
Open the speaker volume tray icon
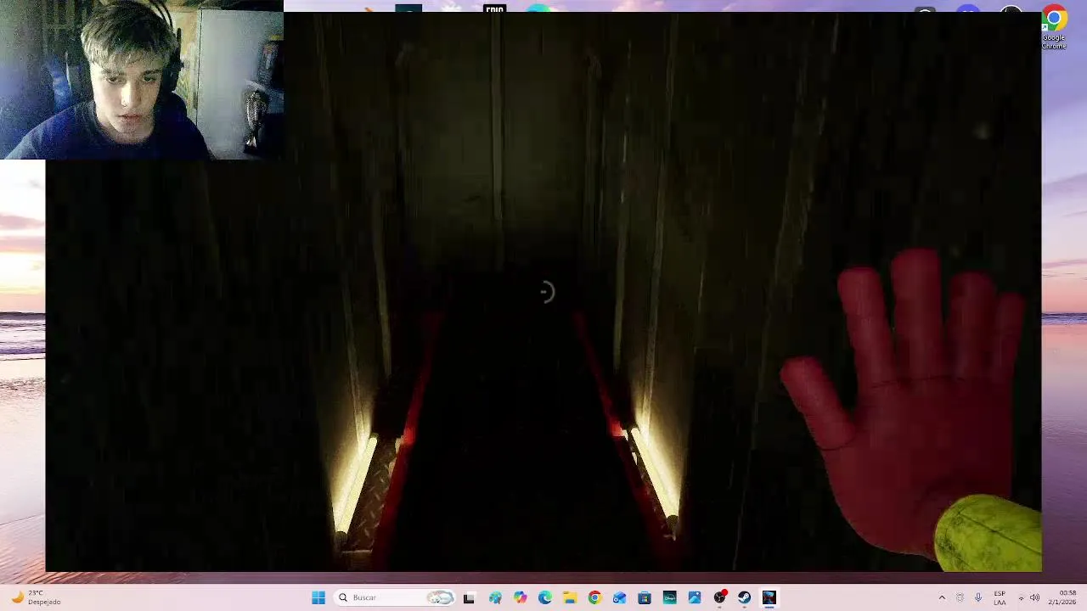pos(1034,597)
